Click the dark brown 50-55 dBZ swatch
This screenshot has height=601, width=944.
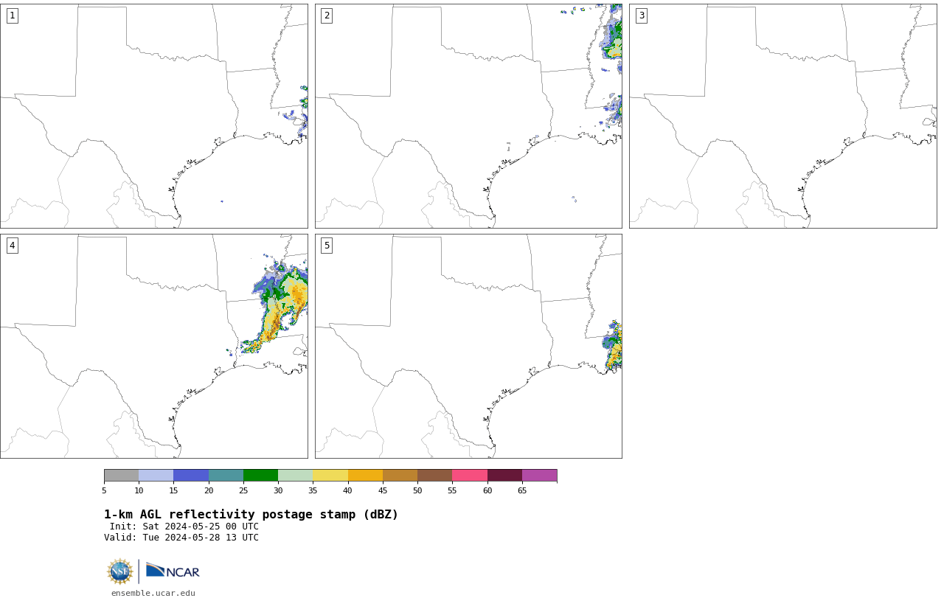pyautogui.click(x=435, y=475)
